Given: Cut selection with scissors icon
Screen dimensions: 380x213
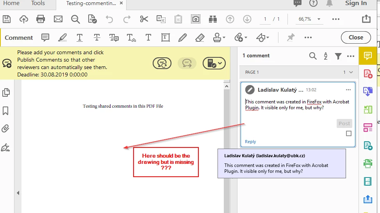Looking at the screenshot, I should (x=144, y=19).
